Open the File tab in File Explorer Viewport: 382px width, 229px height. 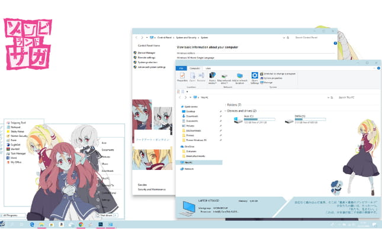click(x=181, y=68)
